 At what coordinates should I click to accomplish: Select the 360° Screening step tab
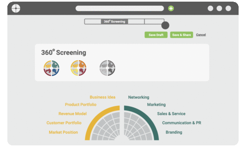[x=114, y=22]
